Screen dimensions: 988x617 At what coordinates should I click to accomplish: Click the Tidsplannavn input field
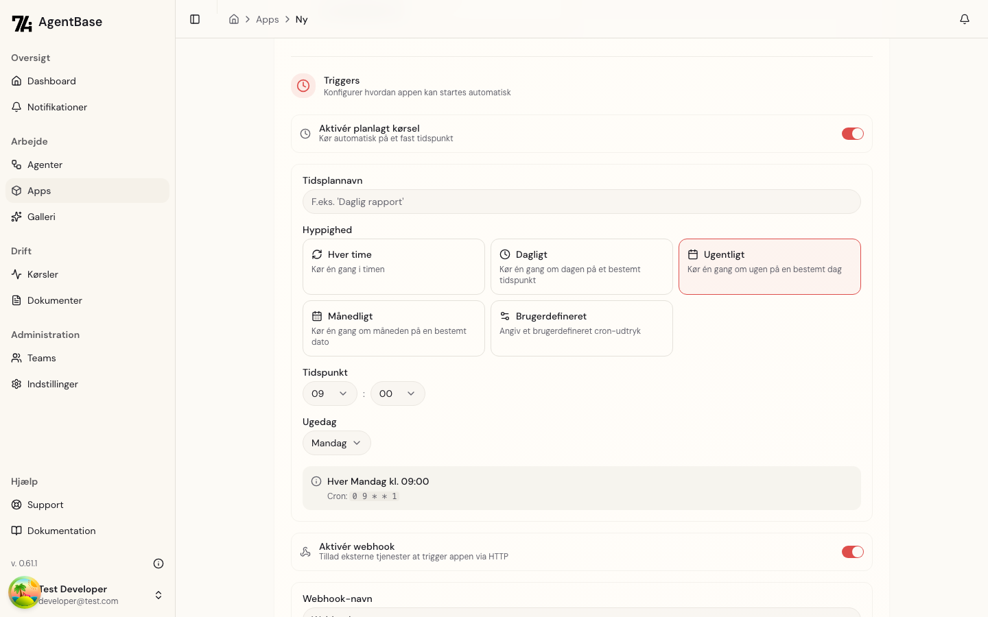(582, 202)
